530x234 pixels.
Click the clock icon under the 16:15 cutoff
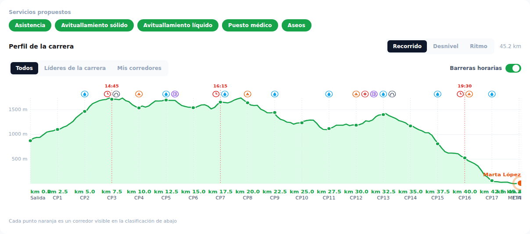(216, 94)
